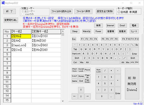Click the End key

click(81, 81)
